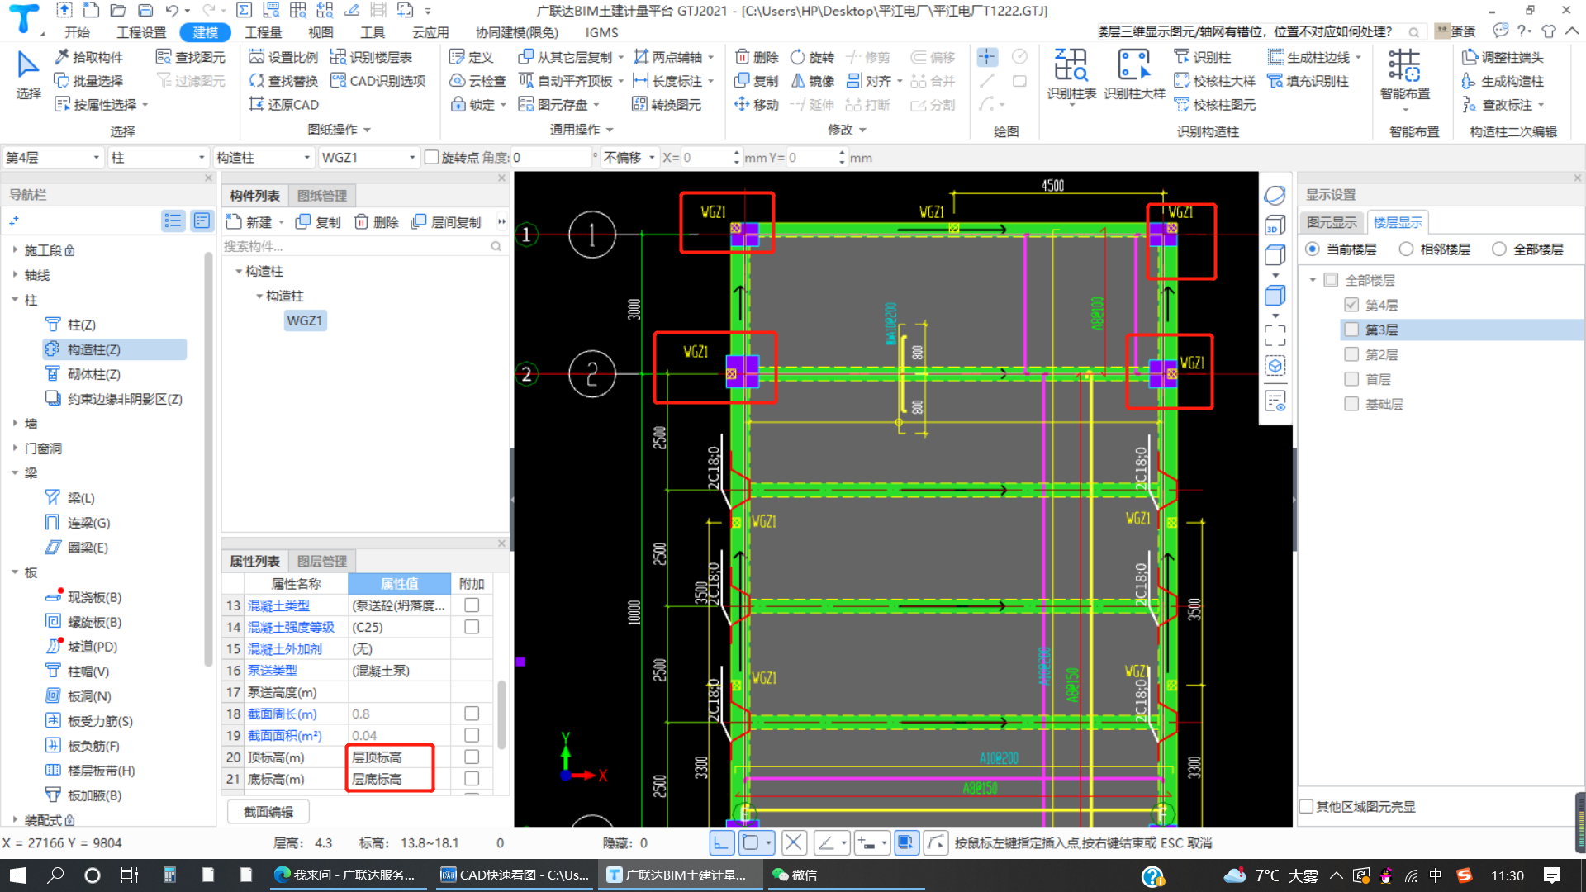Select the 移动 move tool
This screenshot has height=892, width=1586.
pos(757,105)
